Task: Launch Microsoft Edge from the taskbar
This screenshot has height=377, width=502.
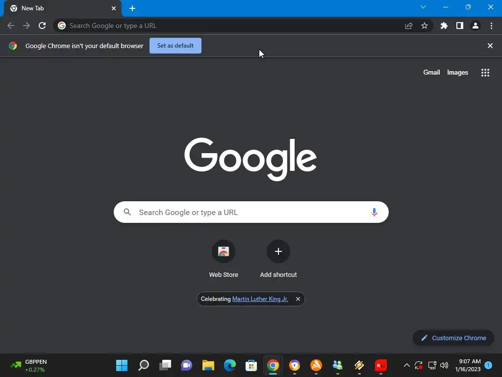Action: 230,365
